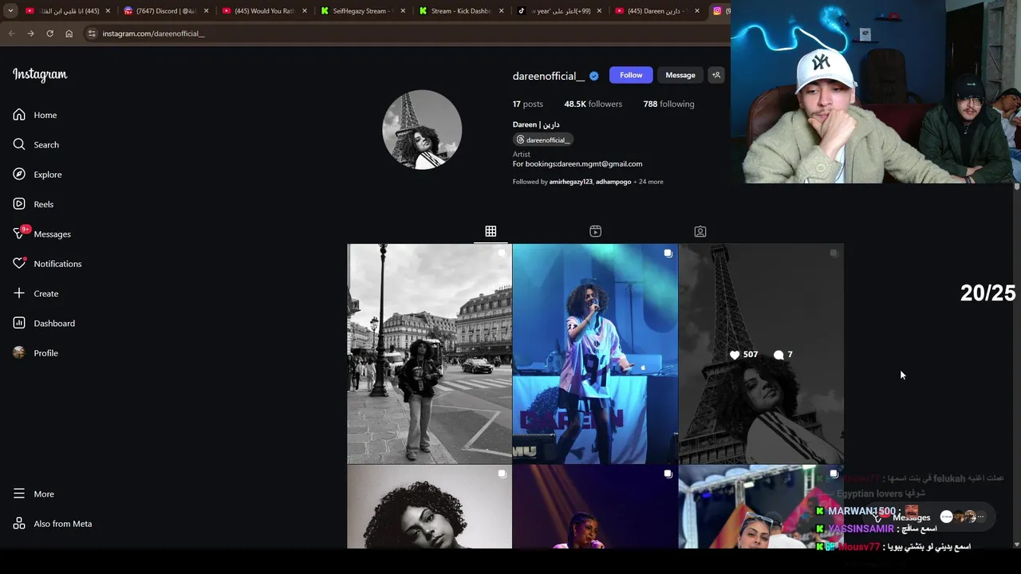Open the Eiffel Tower post with 507 likes
This screenshot has height=574, width=1021.
point(761,354)
